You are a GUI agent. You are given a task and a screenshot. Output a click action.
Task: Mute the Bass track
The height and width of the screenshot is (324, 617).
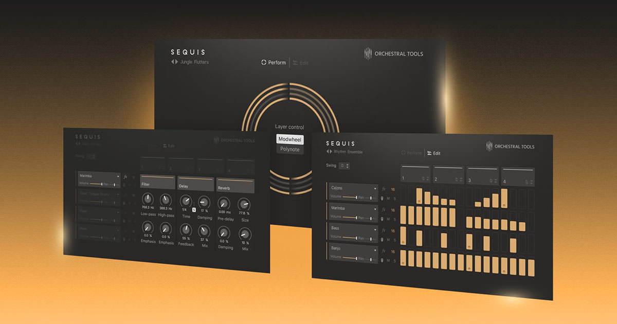(389, 239)
